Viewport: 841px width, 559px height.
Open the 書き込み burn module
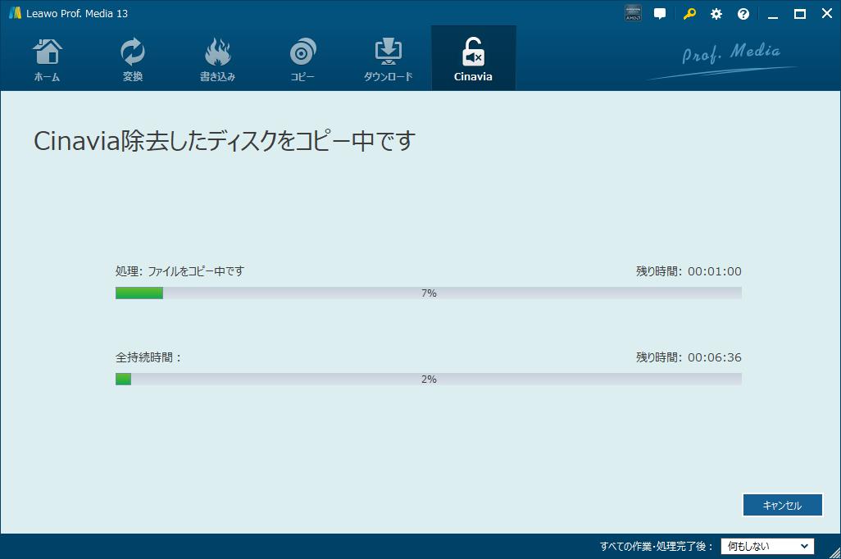click(217, 59)
